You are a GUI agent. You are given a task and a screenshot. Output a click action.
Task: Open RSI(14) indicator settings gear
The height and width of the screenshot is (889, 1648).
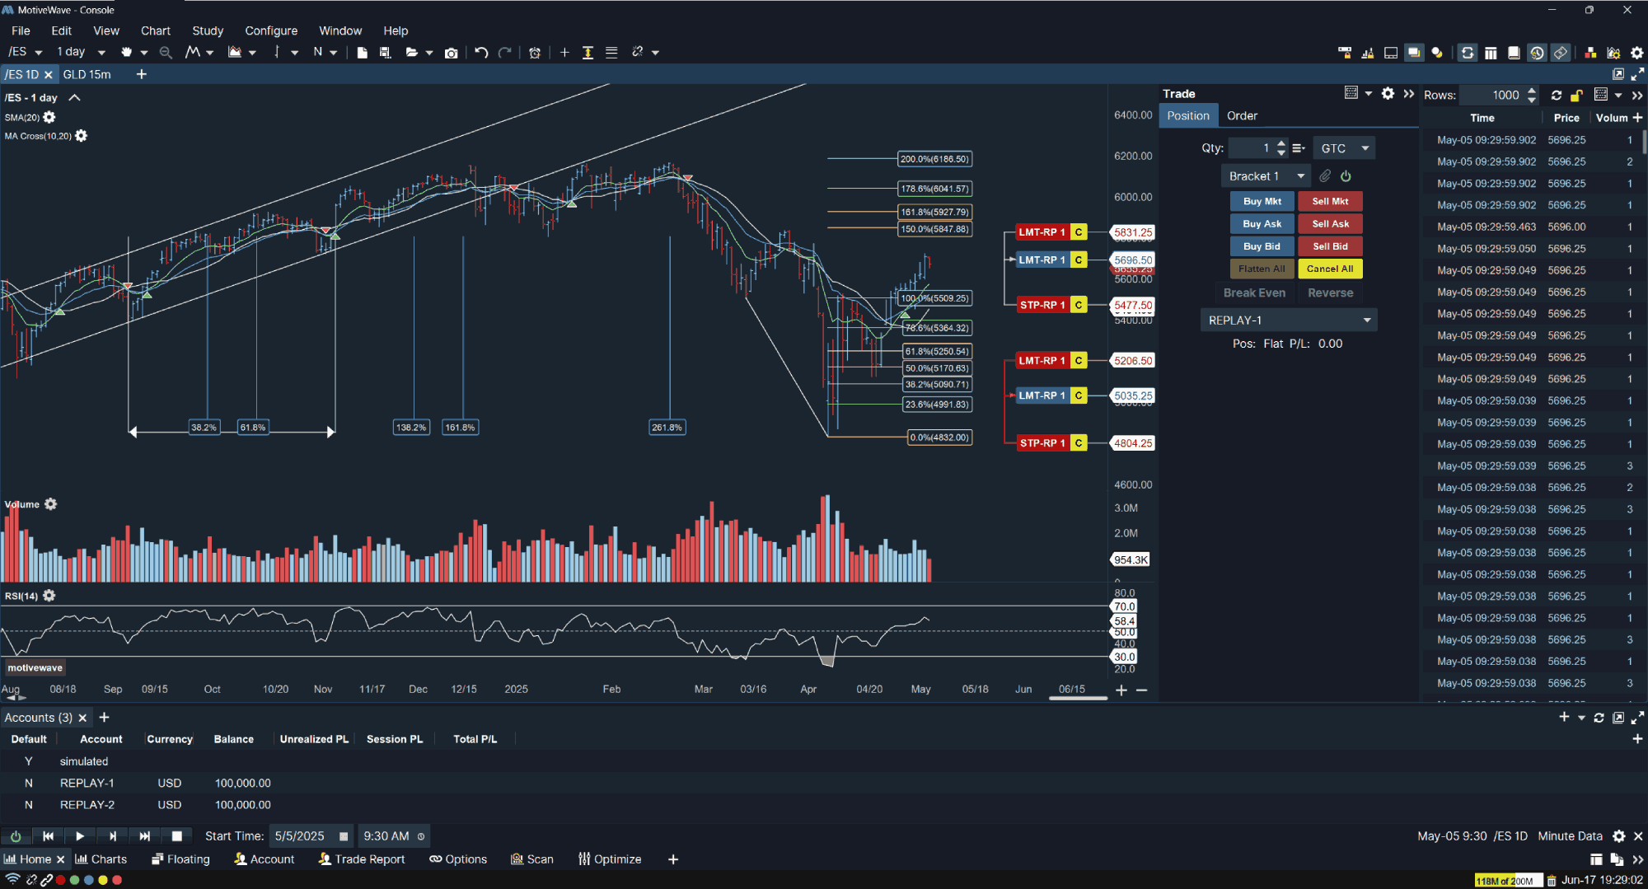point(49,596)
